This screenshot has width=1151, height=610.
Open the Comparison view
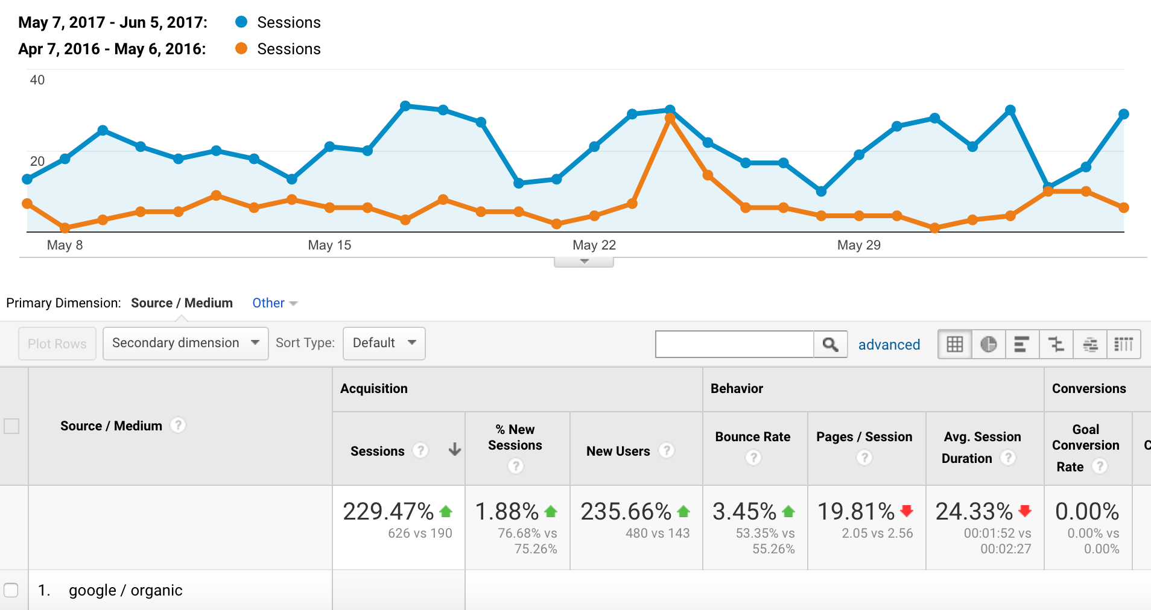click(1056, 344)
